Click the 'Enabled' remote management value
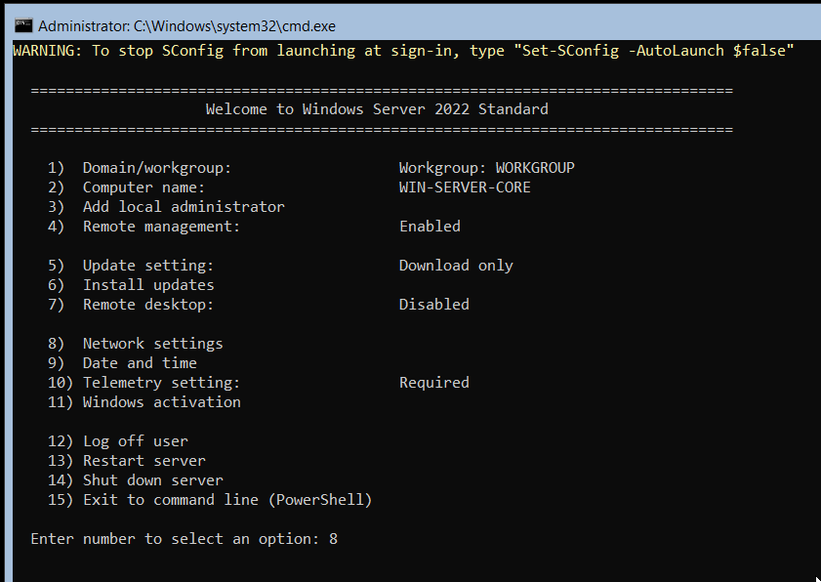The height and width of the screenshot is (582, 821). click(430, 227)
